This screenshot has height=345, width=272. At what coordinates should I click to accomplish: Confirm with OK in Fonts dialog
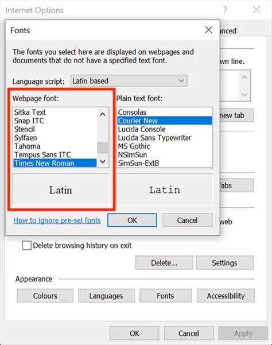(x=132, y=220)
